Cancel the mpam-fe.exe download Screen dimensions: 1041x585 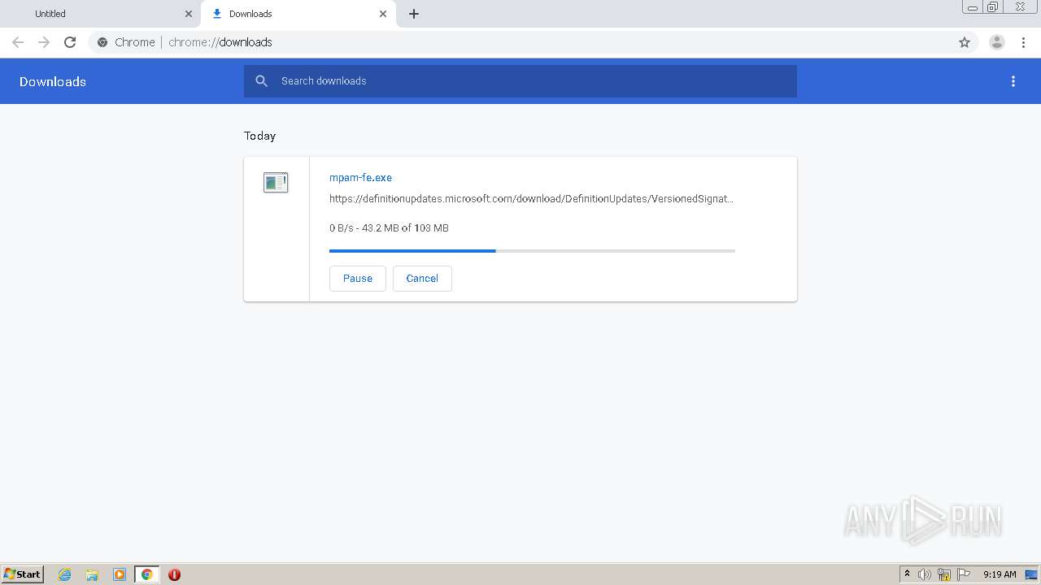tap(422, 278)
